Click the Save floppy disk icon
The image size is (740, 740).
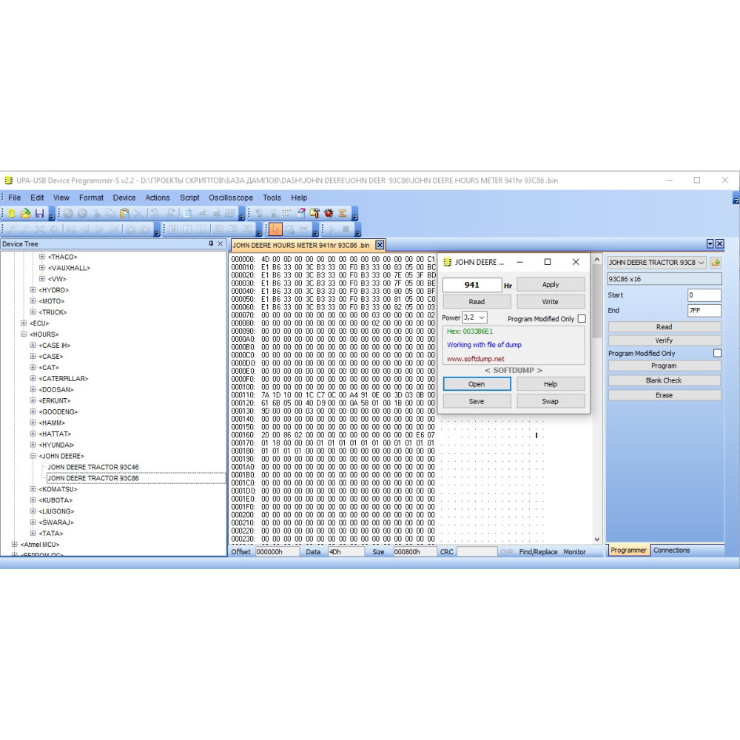[40, 213]
